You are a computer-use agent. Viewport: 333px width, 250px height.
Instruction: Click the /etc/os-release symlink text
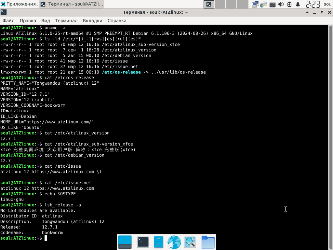tap(121, 72)
